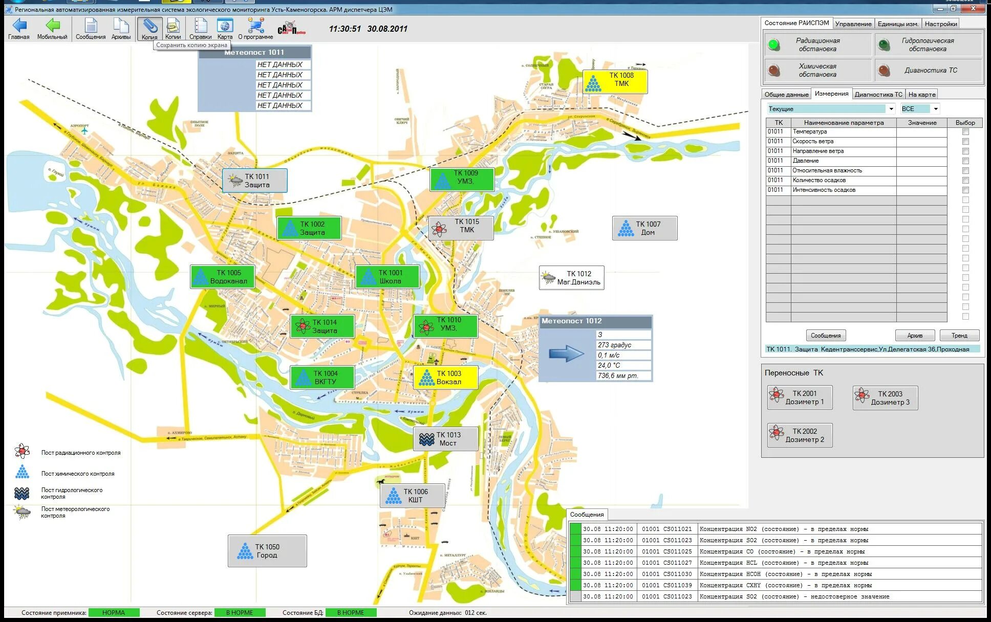The height and width of the screenshot is (622, 991).
Task: Open the Архивы toolbar icon
Action: coord(121,26)
